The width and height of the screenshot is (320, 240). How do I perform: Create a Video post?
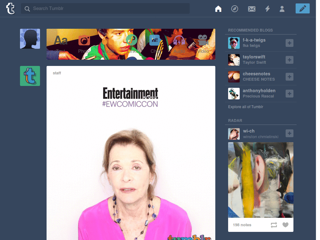tap(203, 44)
